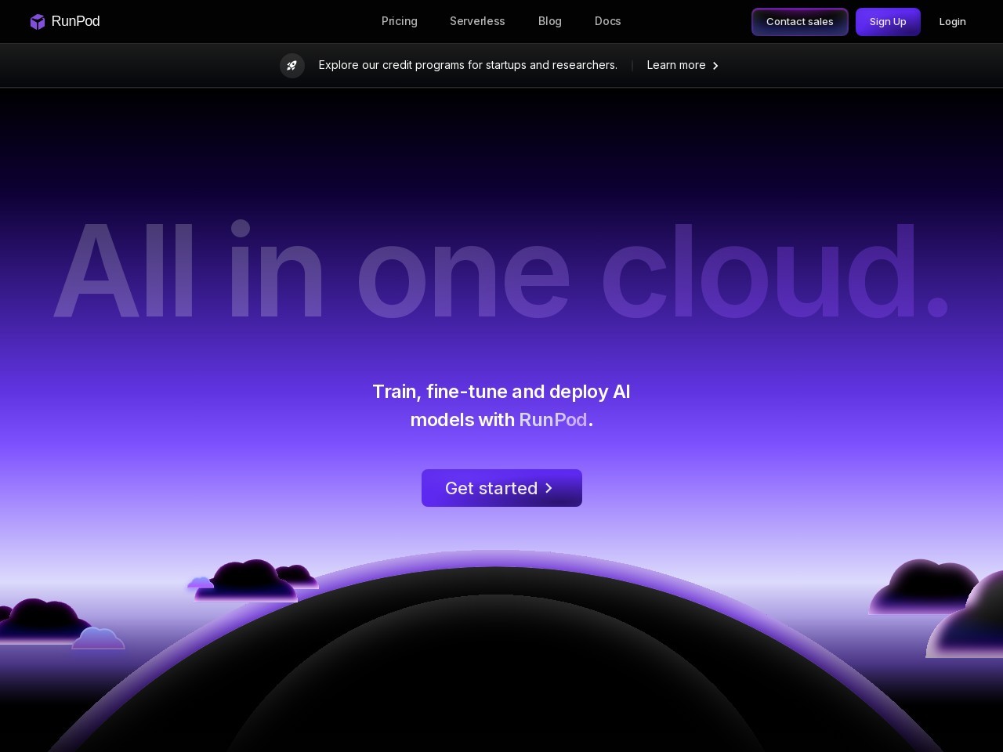This screenshot has width=1003, height=752.
Task: Click 'Train, fine-tune and deploy AI' text
Action: pyautogui.click(x=501, y=392)
